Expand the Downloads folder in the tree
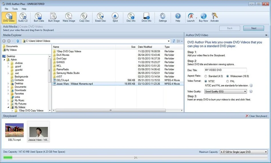The width and height of the screenshot is (271, 163). tap(9, 90)
